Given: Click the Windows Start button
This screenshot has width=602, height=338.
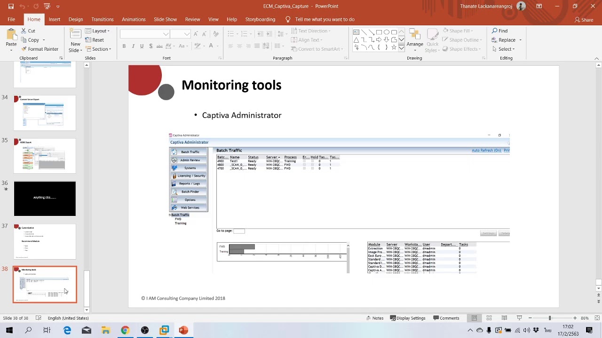Looking at the screenshot, I should click(x=9, y=330).
